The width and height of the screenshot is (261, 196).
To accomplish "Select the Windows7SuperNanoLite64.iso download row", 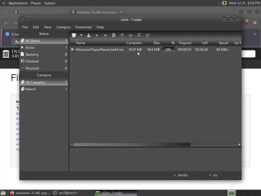I will [x=156, y=50].
